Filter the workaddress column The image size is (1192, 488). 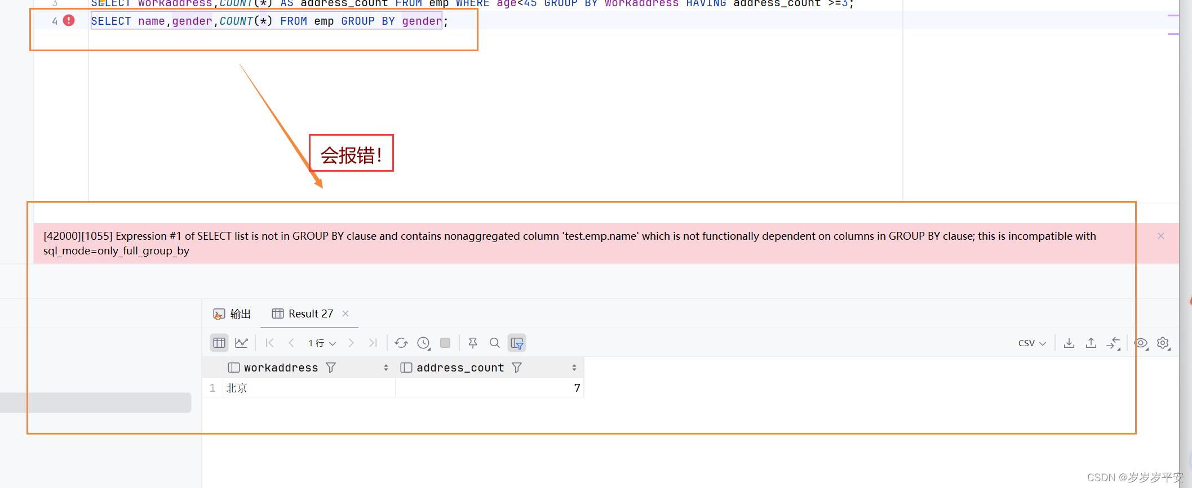point(331,368)
